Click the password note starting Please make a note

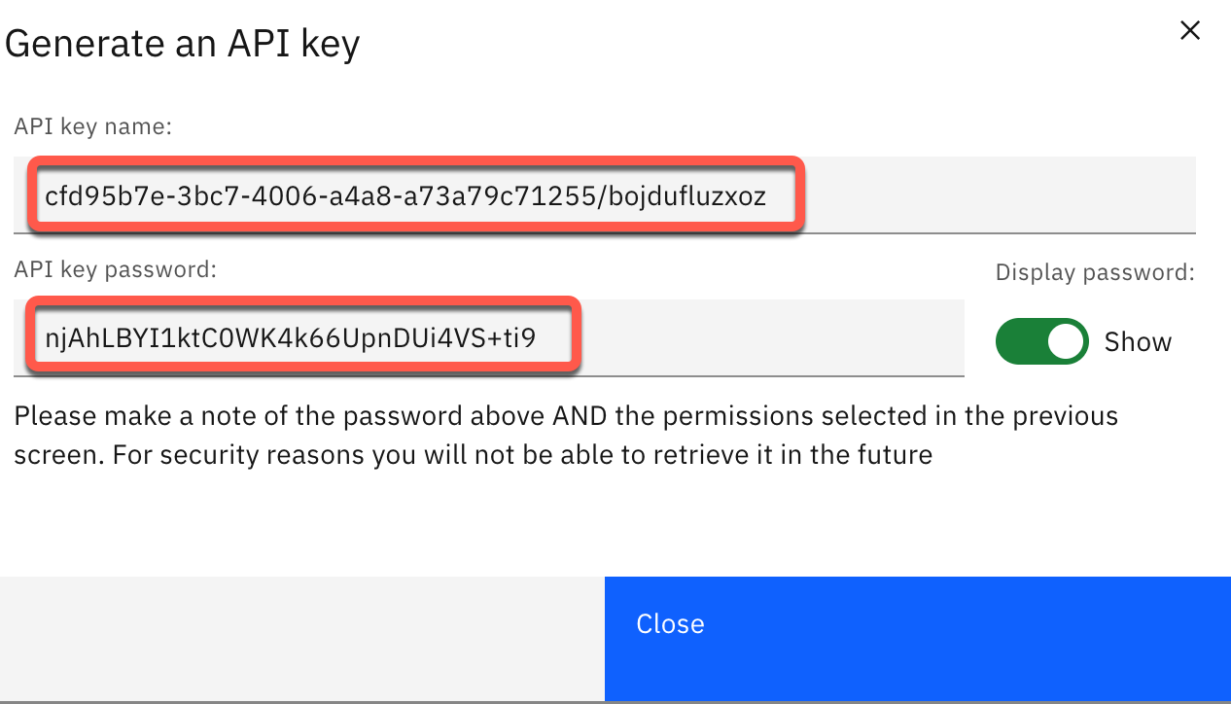coord(566,416)
